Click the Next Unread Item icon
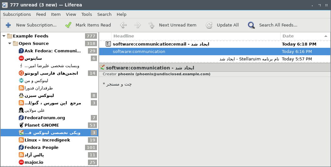Image resolution: width=331 pixels, height=167 pixels. tap(151, 25)
